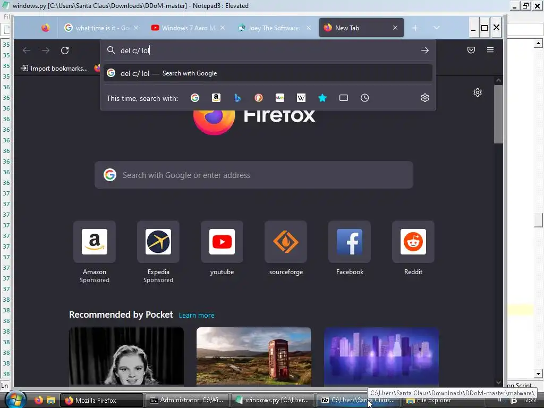This screenshot has width=544, height=408.
Task: Click Notepad3 scrollbar up arrow
Action: pyautogui.click(x=538, y=44)
